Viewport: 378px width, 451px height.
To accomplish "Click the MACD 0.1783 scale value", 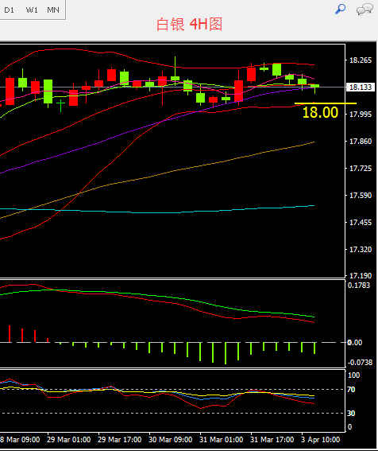I will pyautogui.click(x=359, y=286).
